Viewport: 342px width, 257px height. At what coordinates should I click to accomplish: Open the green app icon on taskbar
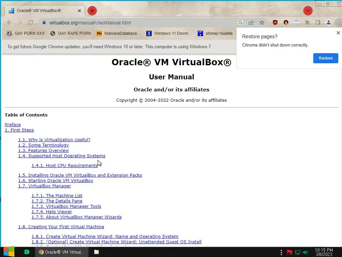click(27, 252)
